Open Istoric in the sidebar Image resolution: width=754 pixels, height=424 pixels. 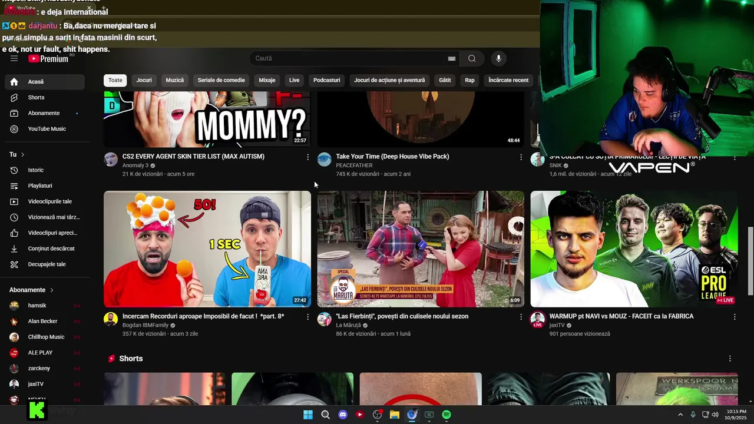point(45,170)
